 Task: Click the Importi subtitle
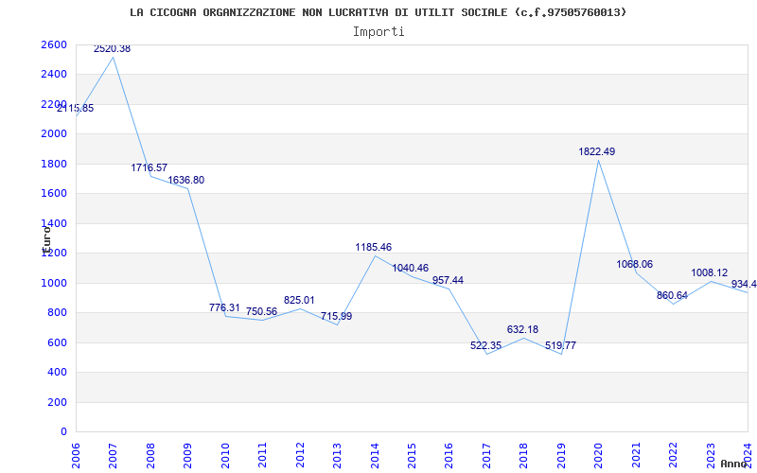pyautogui.click(x=378, y=32)
